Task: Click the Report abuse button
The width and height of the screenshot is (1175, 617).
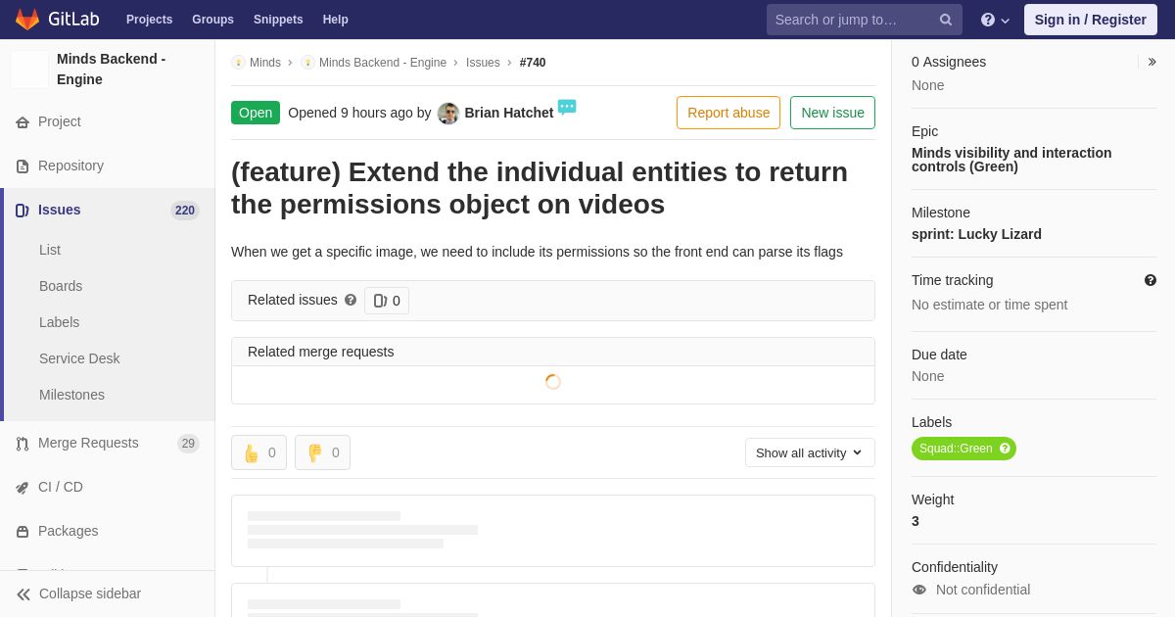Action: [x=728, y=113]
